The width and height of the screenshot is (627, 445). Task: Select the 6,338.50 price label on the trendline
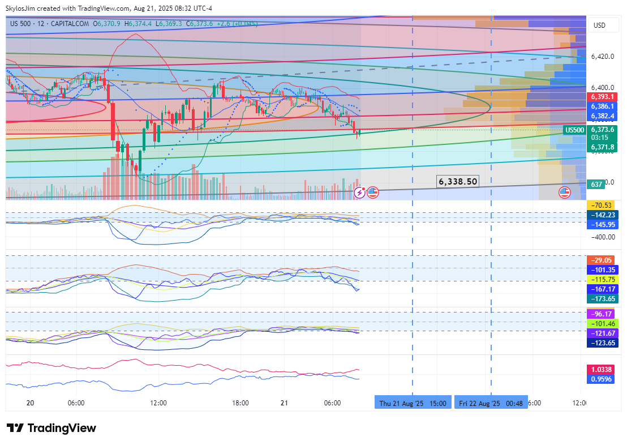(458, 181)
